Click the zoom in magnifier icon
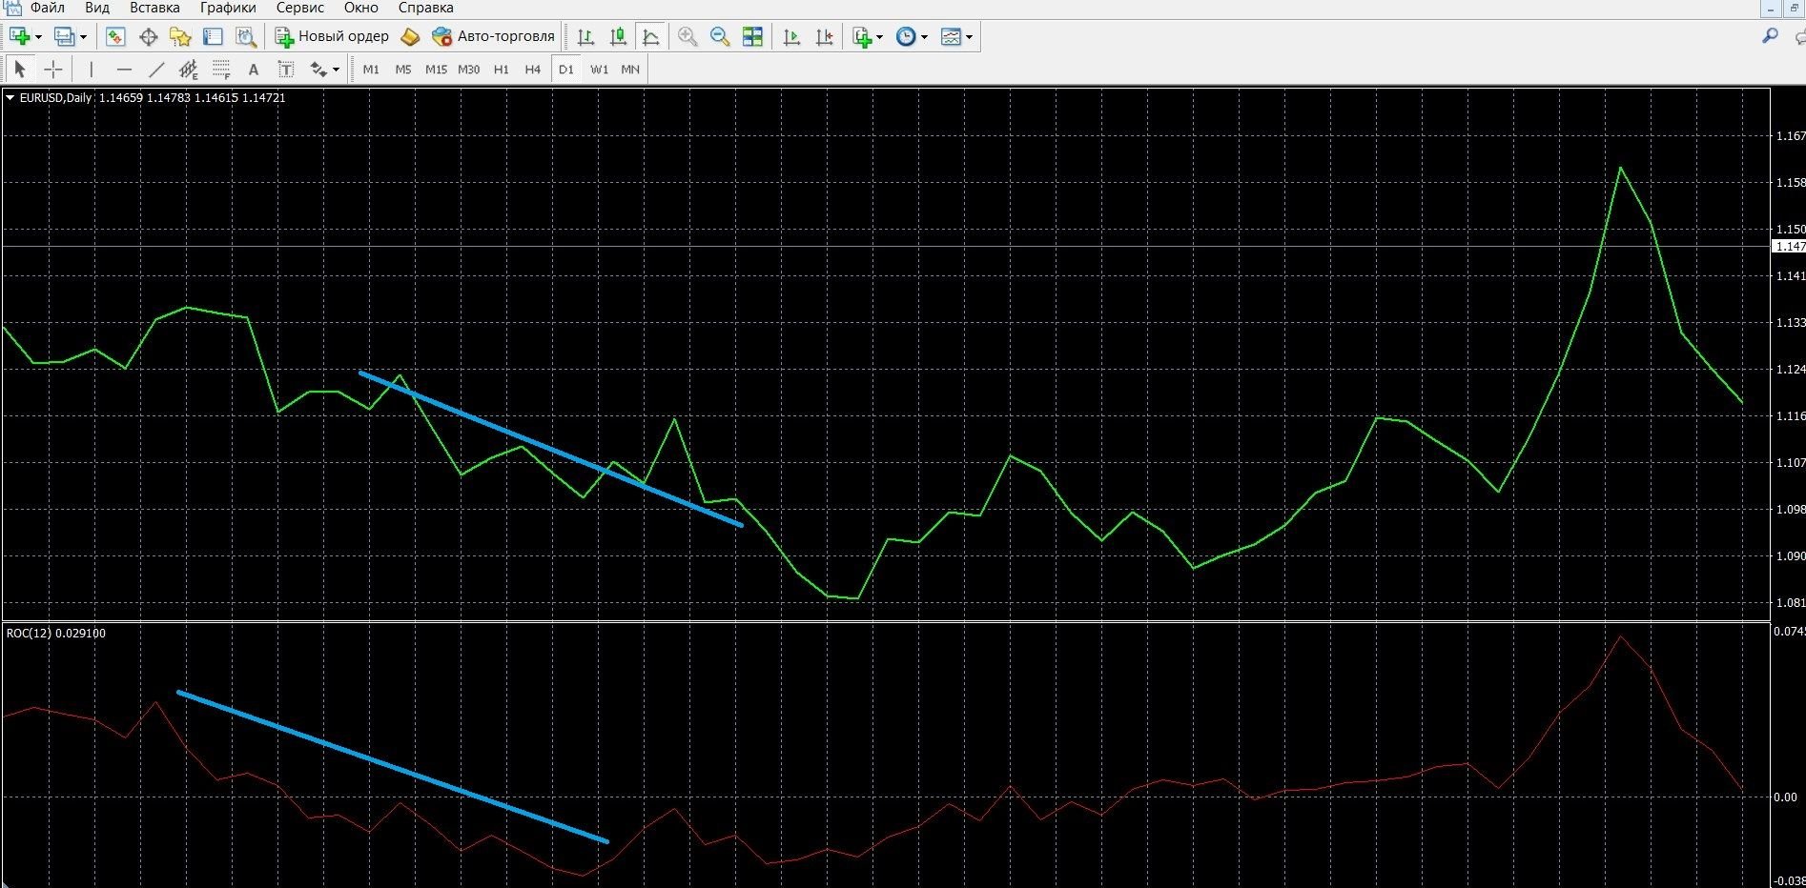This screenshot has width=1806, height=888. click(687, 37)
